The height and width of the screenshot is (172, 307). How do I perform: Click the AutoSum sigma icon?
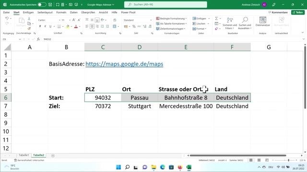[216, 18]
